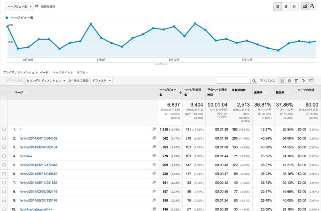
Task: Open the /entry/2014/05/27/133146 page link
Action: coord(38,201)
